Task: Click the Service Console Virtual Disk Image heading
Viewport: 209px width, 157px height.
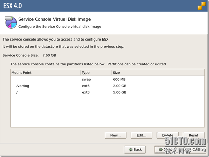Action: (x=55, y=19)
